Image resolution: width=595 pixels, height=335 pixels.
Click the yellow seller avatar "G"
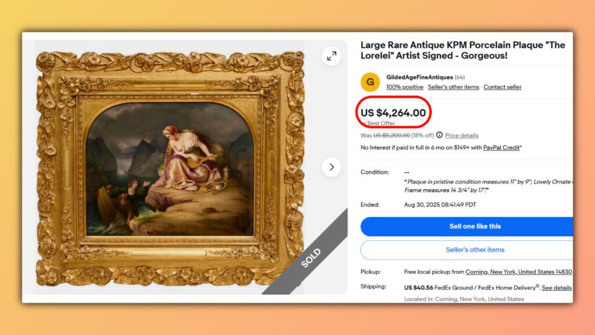pyautogui.click(x=370, y=82)
